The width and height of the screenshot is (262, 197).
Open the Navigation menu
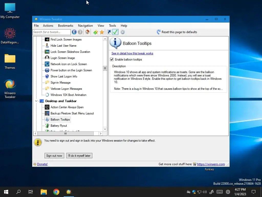(85, 26)
